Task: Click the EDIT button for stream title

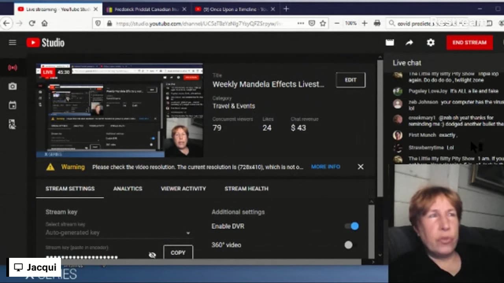Action: 350,80
